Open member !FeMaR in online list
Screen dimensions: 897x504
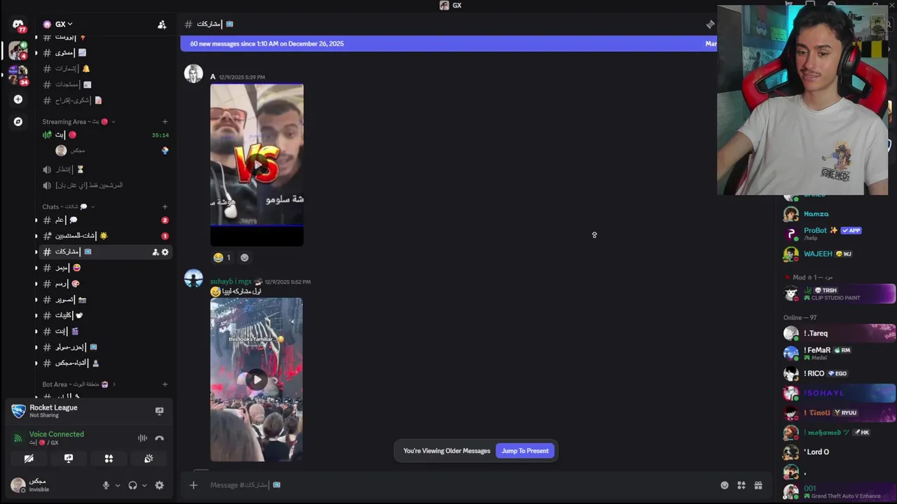(838, 353)
